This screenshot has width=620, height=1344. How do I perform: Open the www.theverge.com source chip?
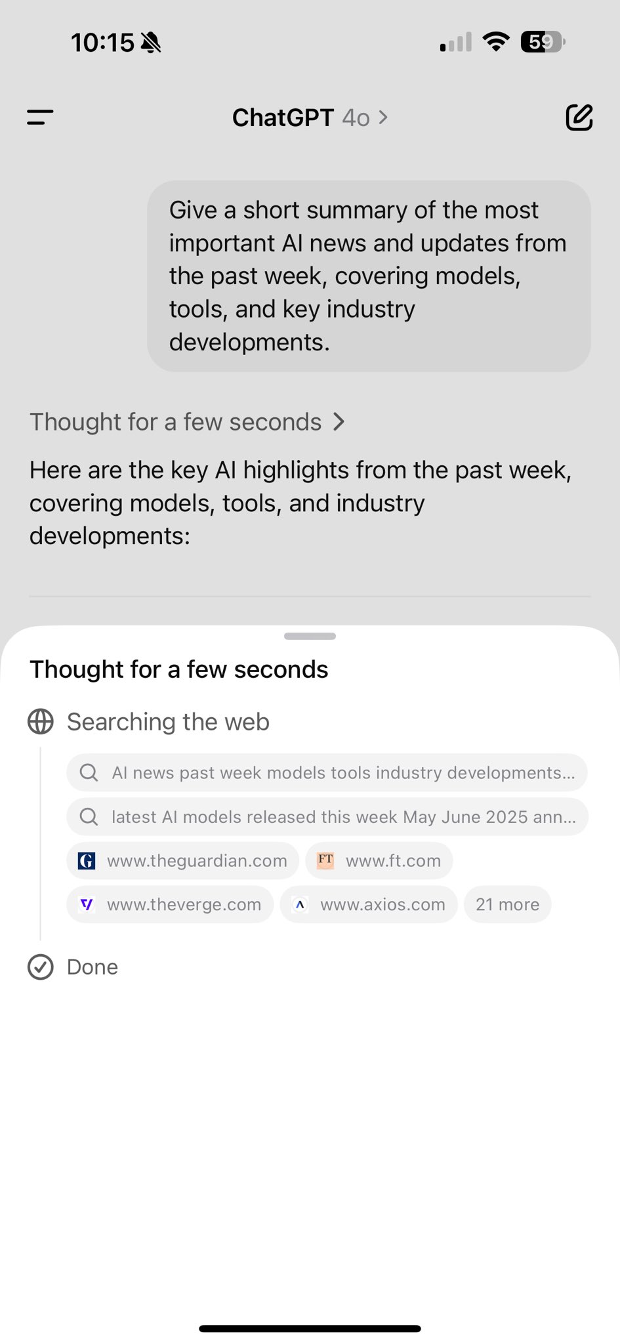coord(170,904)
